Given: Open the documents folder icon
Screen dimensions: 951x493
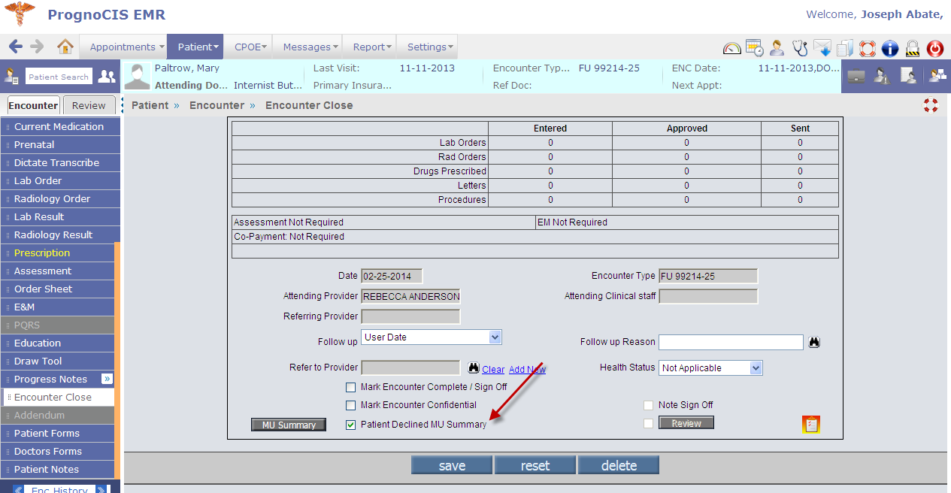Looking at the screenshot, I should pyautogui.click(x=845, y=48).
